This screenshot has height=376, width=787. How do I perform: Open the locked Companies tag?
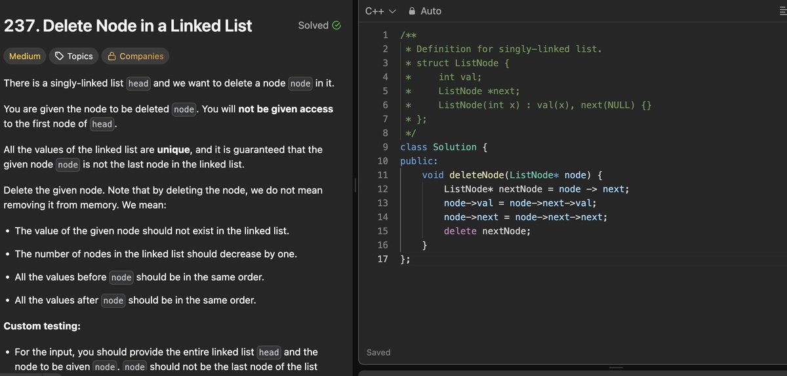click(x=135, y=56)
